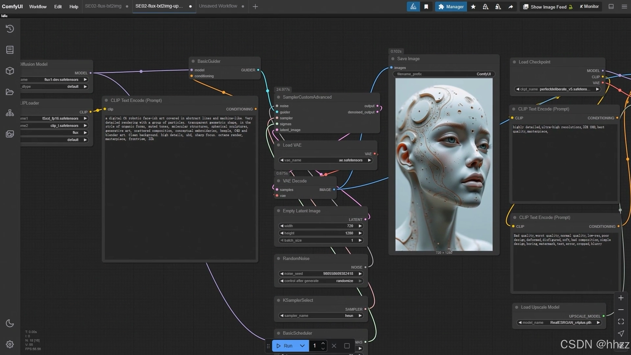Open the model library tree icon
This screenshot has height=355, width=631.
(x=10, y=113)
